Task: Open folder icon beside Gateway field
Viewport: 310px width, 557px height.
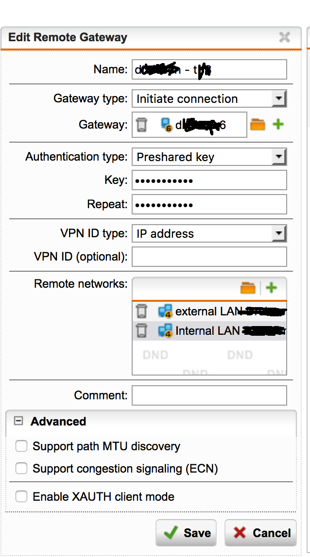Action: 258,125
